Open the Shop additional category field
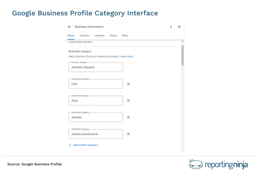Screen dimensions: 261x174 (x=96, y=101)
